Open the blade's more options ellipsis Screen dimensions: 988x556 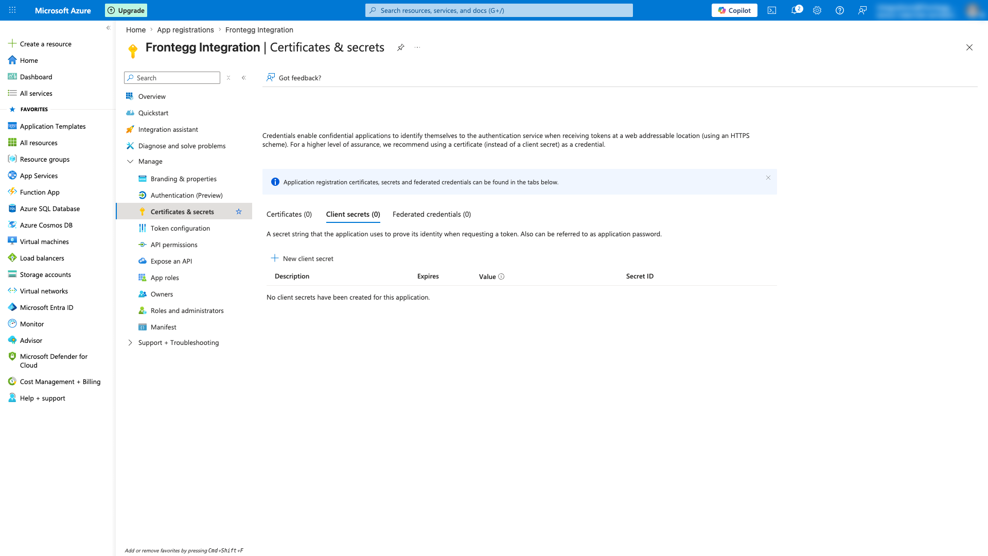coord(417,47)
